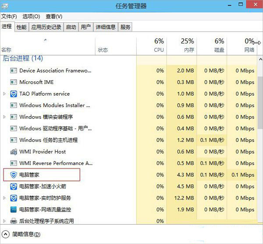Sort by the CPU column header
The height and width of the screenshot is (244, 263).
(152, 45)
